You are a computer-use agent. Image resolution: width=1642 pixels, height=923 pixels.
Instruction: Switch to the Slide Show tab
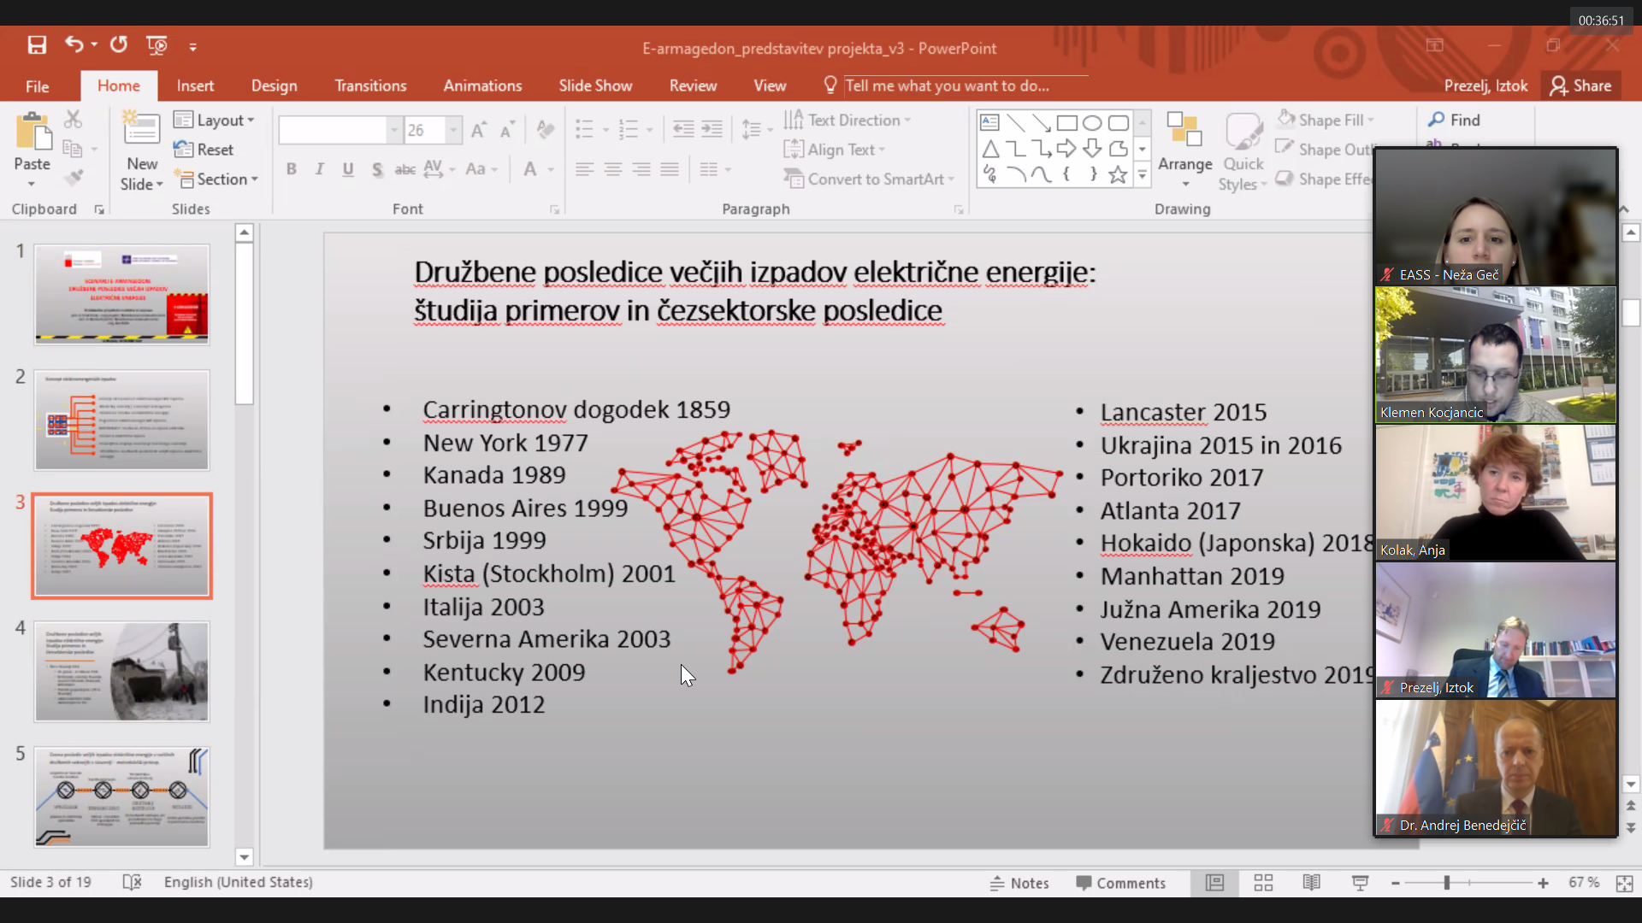tap(595, 85)
